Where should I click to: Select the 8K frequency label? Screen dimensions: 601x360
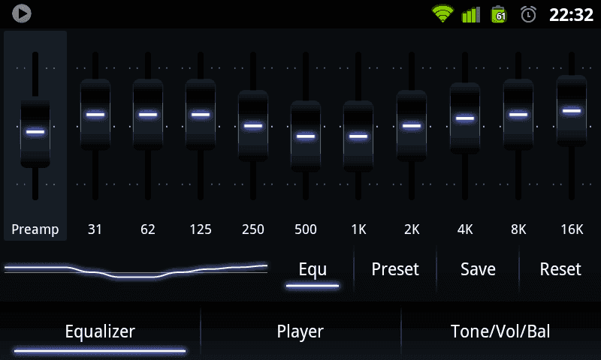pyautogui.click(x=518, y=229)
